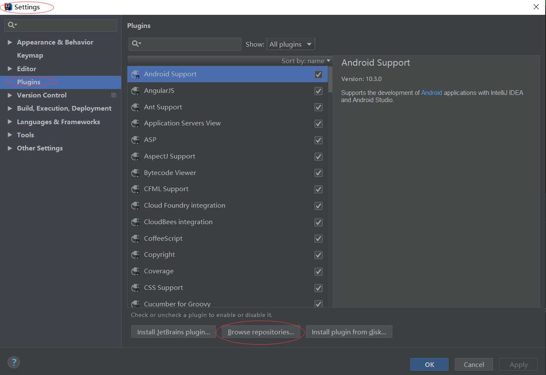Expand the Tools settings node

(x=10, y=135)
